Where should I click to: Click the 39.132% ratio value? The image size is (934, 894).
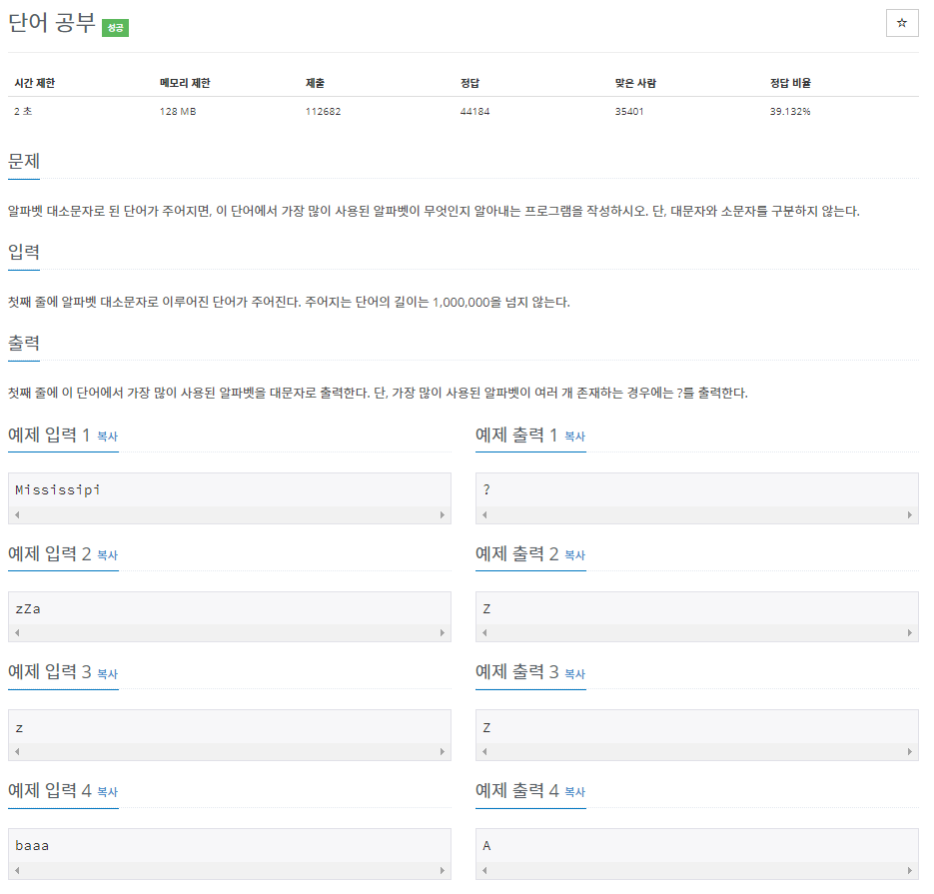[x=790, y=112]
